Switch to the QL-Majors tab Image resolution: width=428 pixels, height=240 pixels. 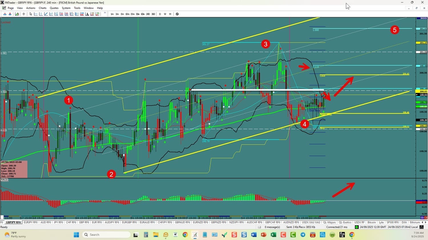(x=329, y=222)
